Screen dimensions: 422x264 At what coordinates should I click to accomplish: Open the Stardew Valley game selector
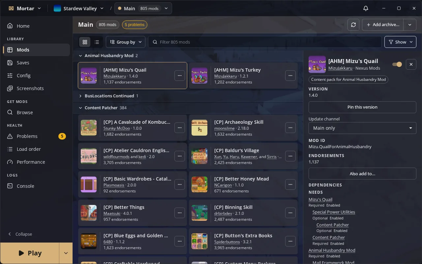pyautogui.click(x=79, y=8)
